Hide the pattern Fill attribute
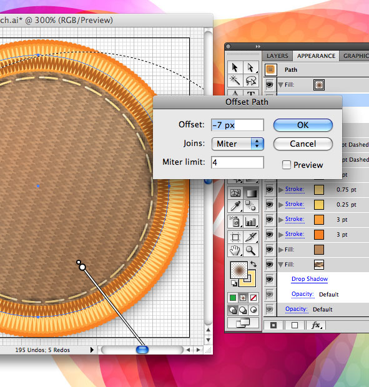 pyautogui.click(x=270, y=265)
